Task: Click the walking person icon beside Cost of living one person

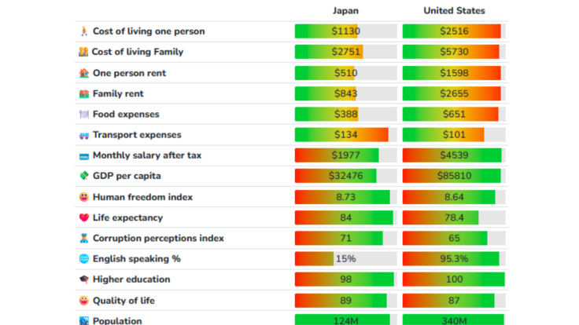Action: click(83, 31)
